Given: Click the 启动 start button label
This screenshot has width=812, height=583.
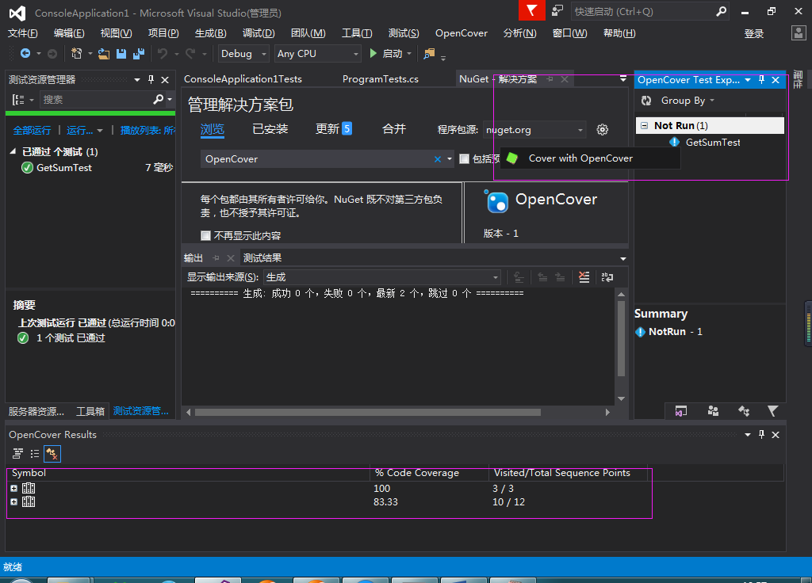Looking at the screenshot, I should (x=392, y=54).
